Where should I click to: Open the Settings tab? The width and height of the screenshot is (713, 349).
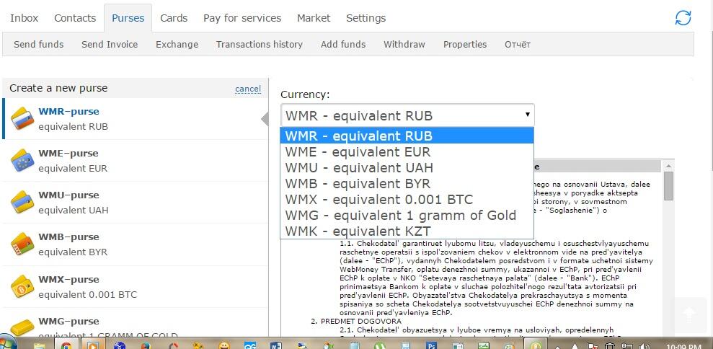coord(366,18)
